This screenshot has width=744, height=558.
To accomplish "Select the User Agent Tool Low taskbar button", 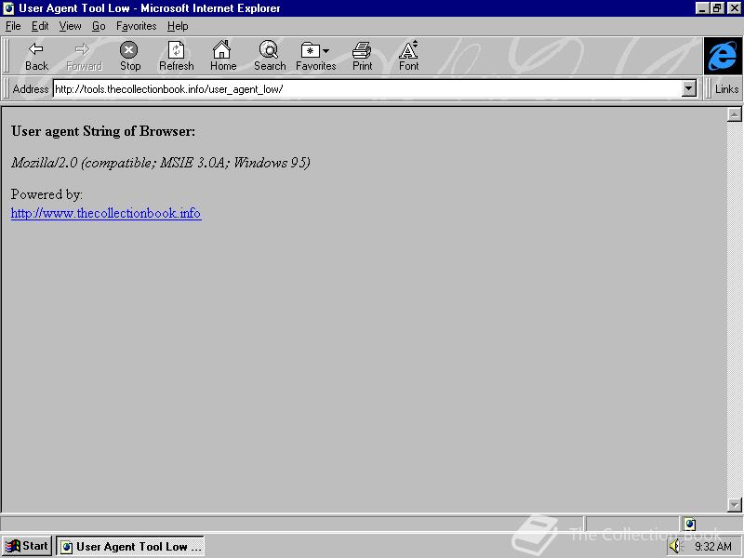I will (x=130, y=547).
